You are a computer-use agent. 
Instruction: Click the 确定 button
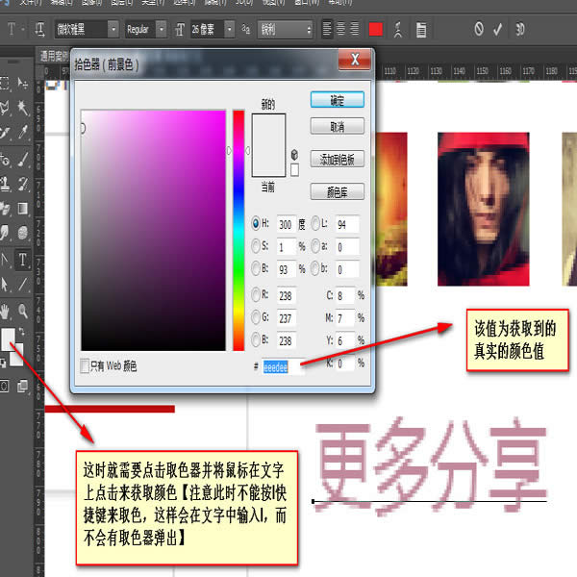[338, 100]
